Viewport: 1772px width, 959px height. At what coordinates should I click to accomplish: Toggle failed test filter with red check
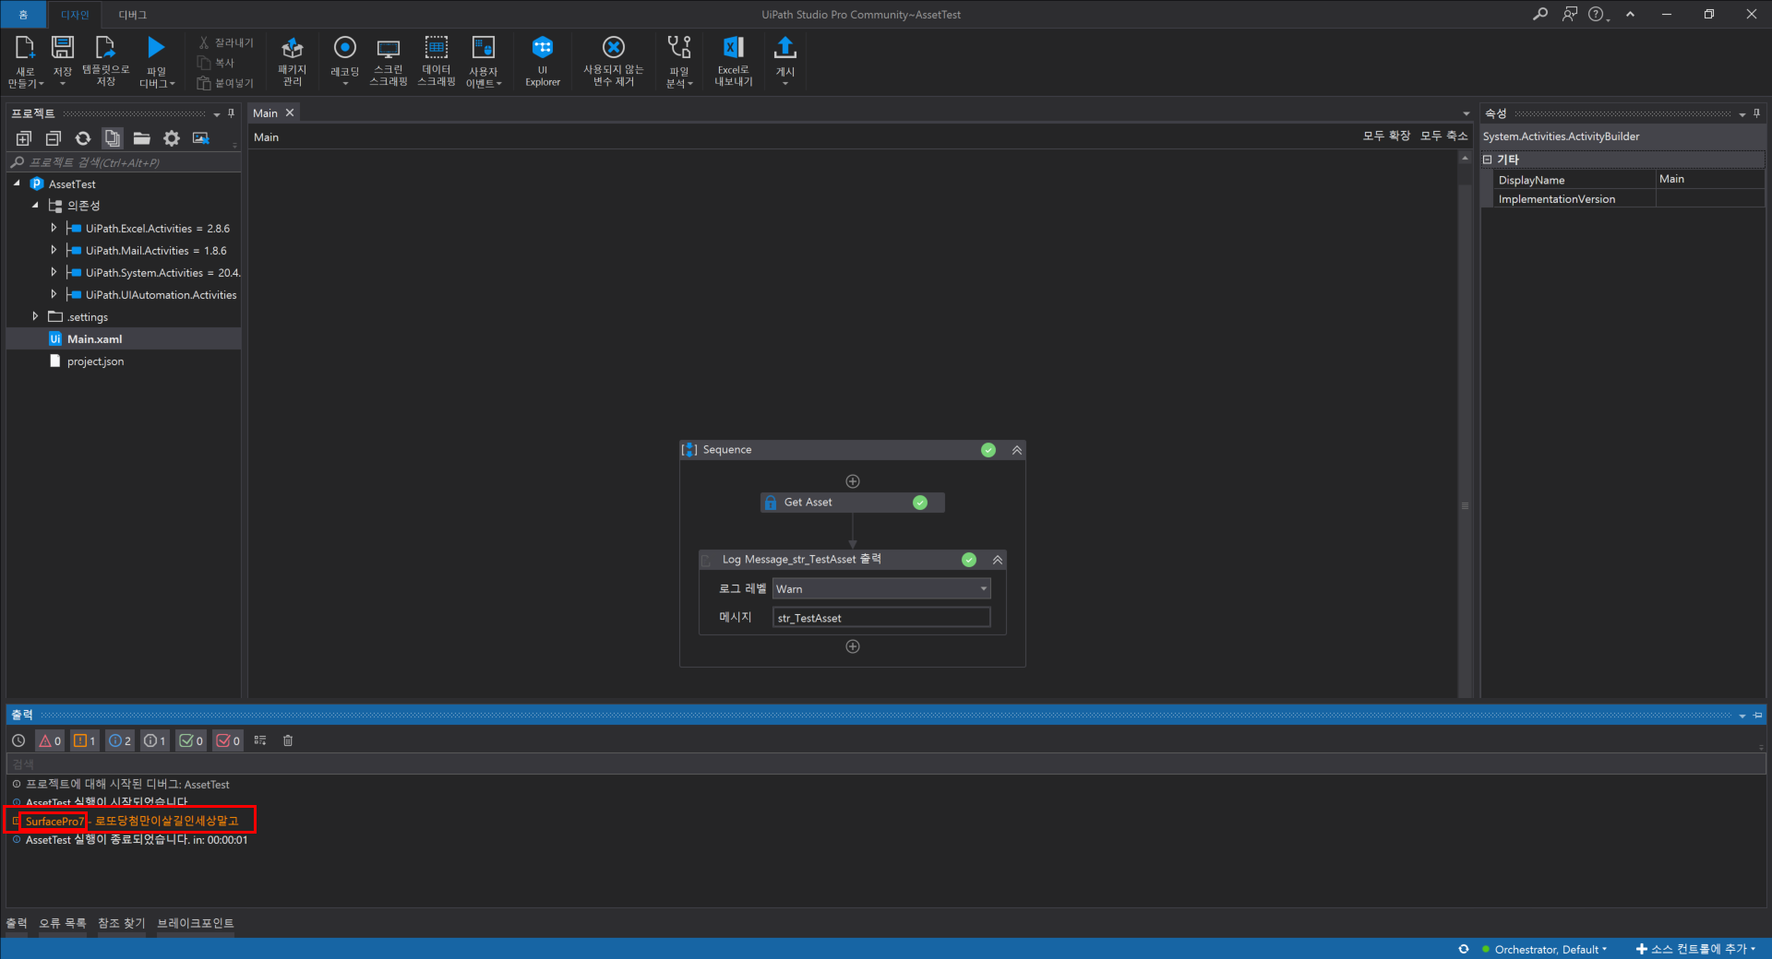[x=227, y=740]
